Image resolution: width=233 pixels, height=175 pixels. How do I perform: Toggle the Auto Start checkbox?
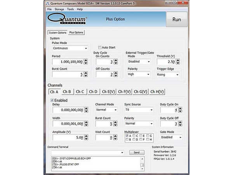click(x=100, y=47)
